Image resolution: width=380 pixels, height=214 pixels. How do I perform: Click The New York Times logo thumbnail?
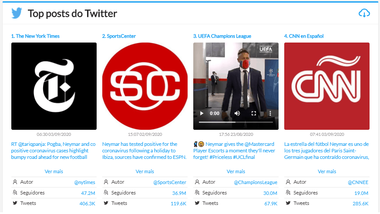click(54, 86)
